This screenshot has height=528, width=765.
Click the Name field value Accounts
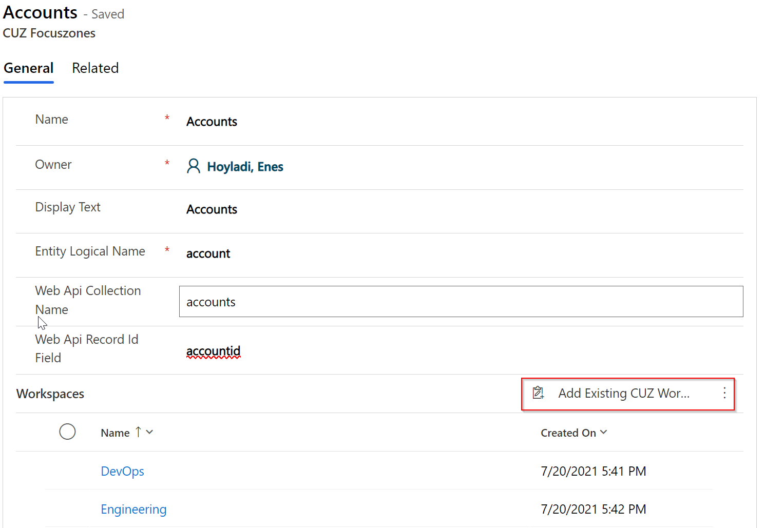point(212,122)
